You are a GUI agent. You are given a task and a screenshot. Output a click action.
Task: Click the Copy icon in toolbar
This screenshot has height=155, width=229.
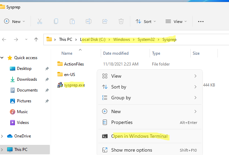tap(56, 21)
